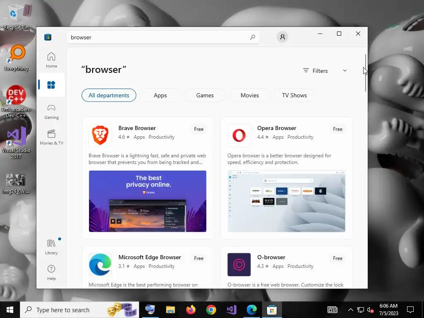Image resolution: width=424 pixels, height=318 pixels.
Task: Select Embarcadero Dev-C++ desktop shortcut
Action: pyautogui.click(x=16, y=102)
